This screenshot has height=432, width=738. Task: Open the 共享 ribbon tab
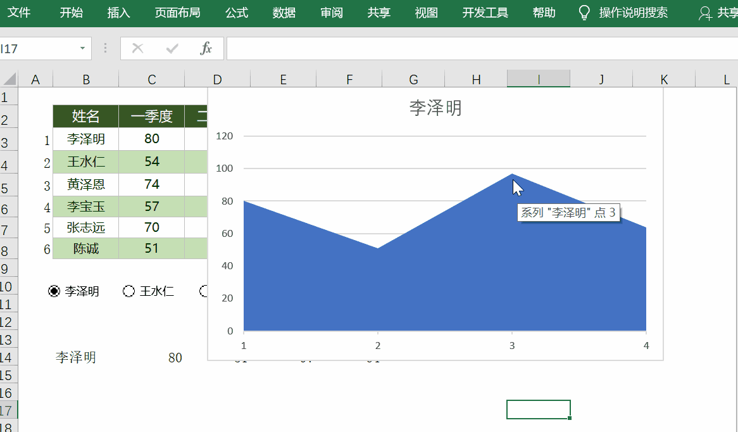point(379,13)
